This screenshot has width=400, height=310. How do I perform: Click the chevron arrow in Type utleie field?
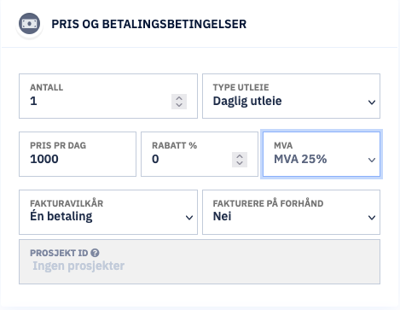(372, 102)
